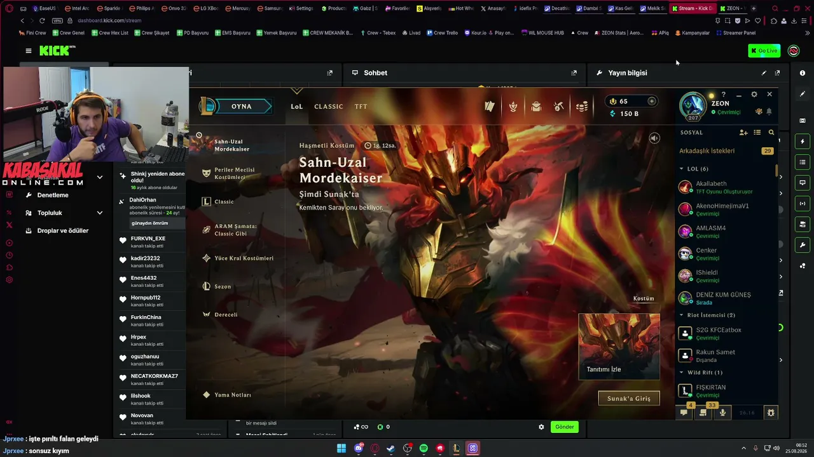The width and height of the screenshot is (814, 457).
Task: Click the Go Live button on Kick
Action: [x=764, y=51]
